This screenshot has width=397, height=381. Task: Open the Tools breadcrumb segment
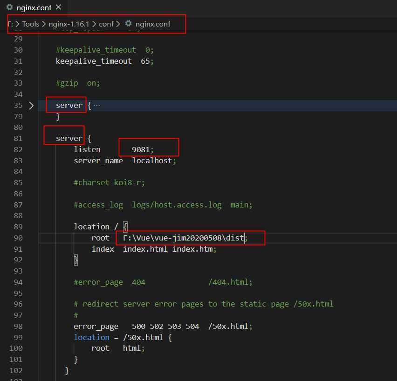31,24
